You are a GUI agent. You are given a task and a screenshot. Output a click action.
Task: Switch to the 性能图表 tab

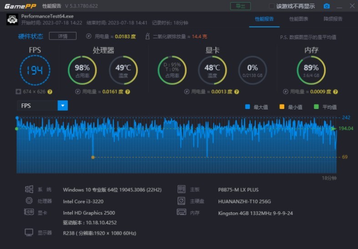pyautogui.click(x=299, y=19)
